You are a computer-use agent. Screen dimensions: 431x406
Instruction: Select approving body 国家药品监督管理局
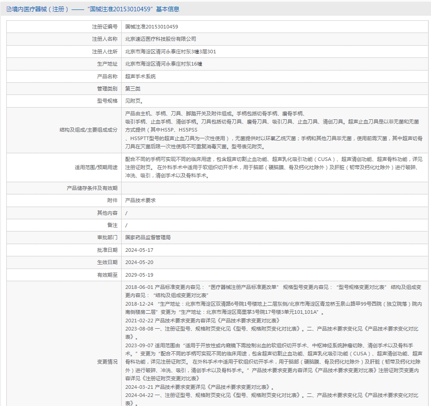click(148, 237)
